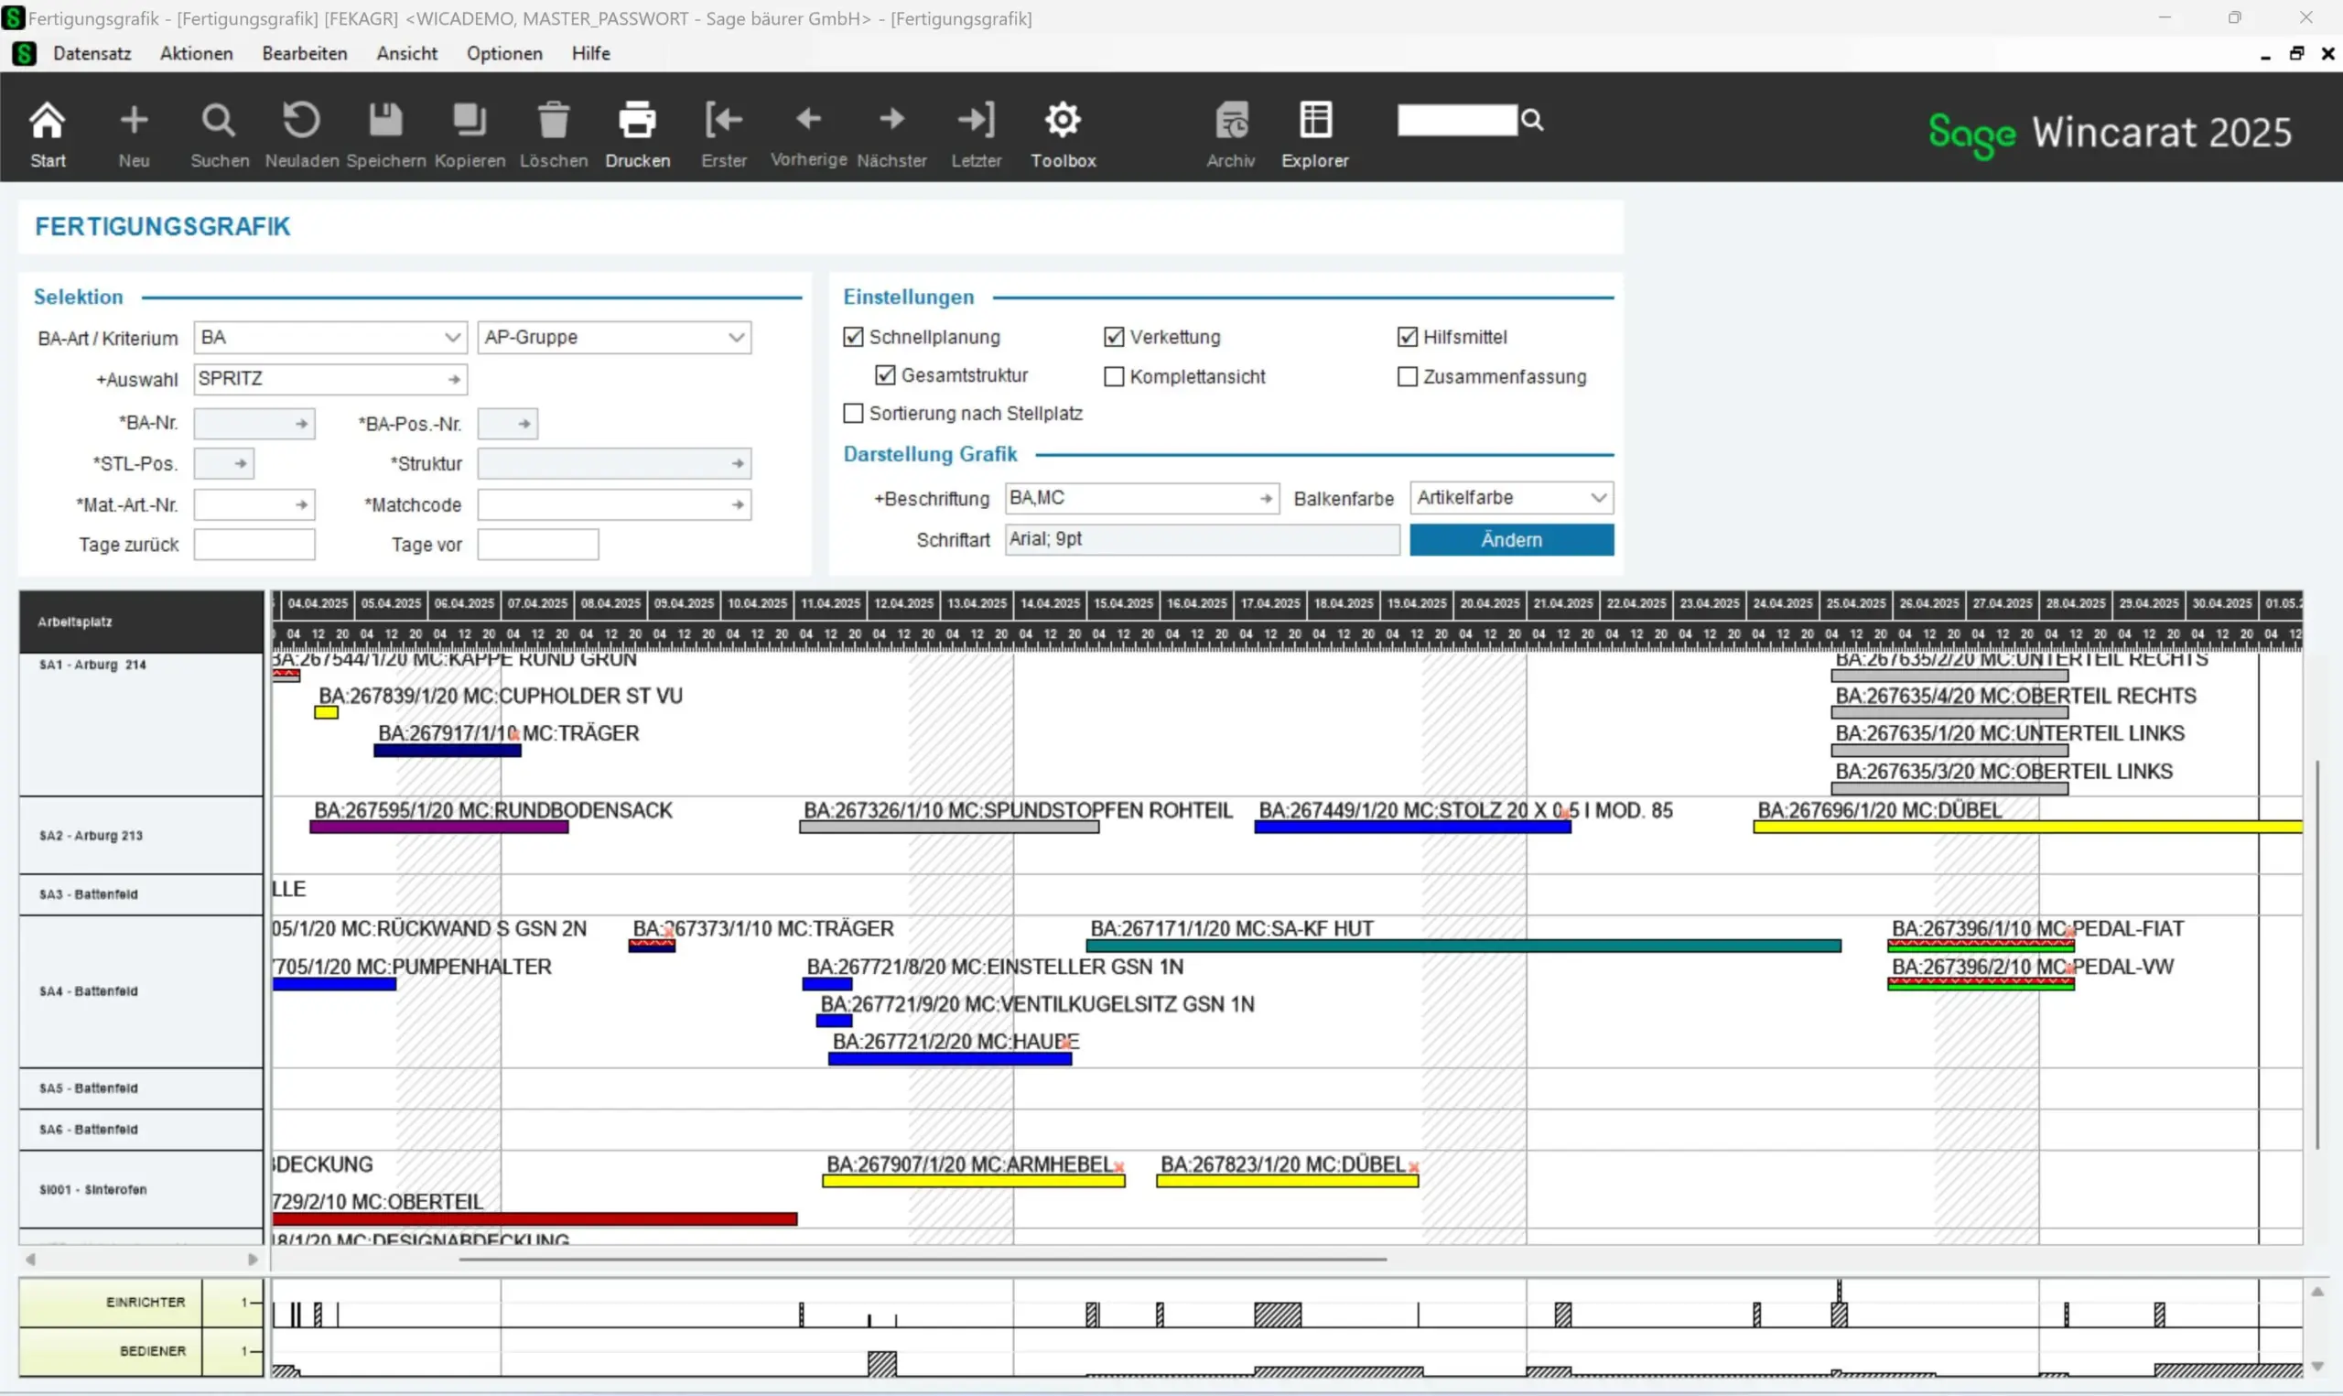The height and width of the screenshot is (1396, 2343).
Task: Expand the Balkenfarbe Artikelfarbe dropdown
Action: 1597,498
